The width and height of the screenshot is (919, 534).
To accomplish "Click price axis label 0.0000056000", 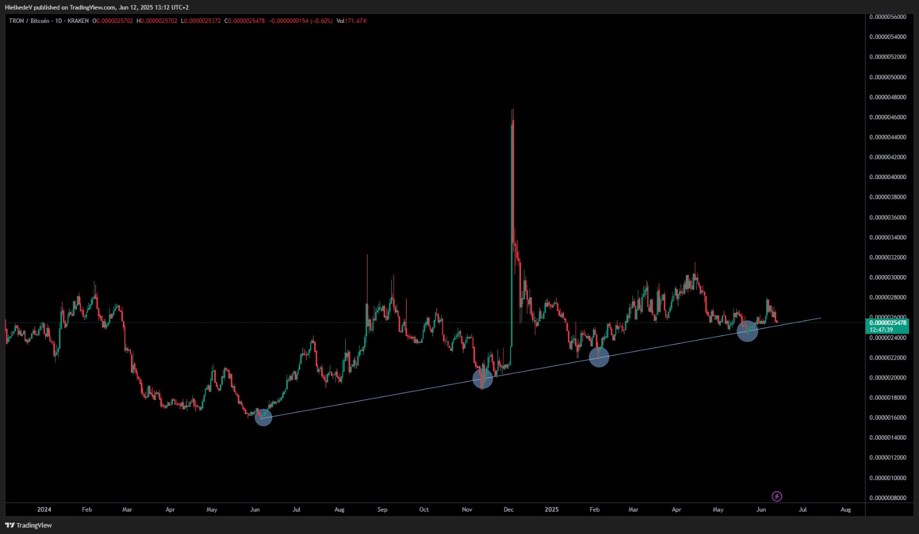I will click(x=887, y=17).
